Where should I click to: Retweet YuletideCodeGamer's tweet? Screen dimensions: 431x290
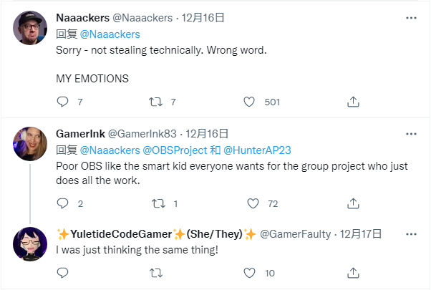click(155, 272)
